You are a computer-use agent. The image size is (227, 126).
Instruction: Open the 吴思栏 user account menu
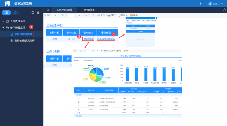tap(215, 4)
